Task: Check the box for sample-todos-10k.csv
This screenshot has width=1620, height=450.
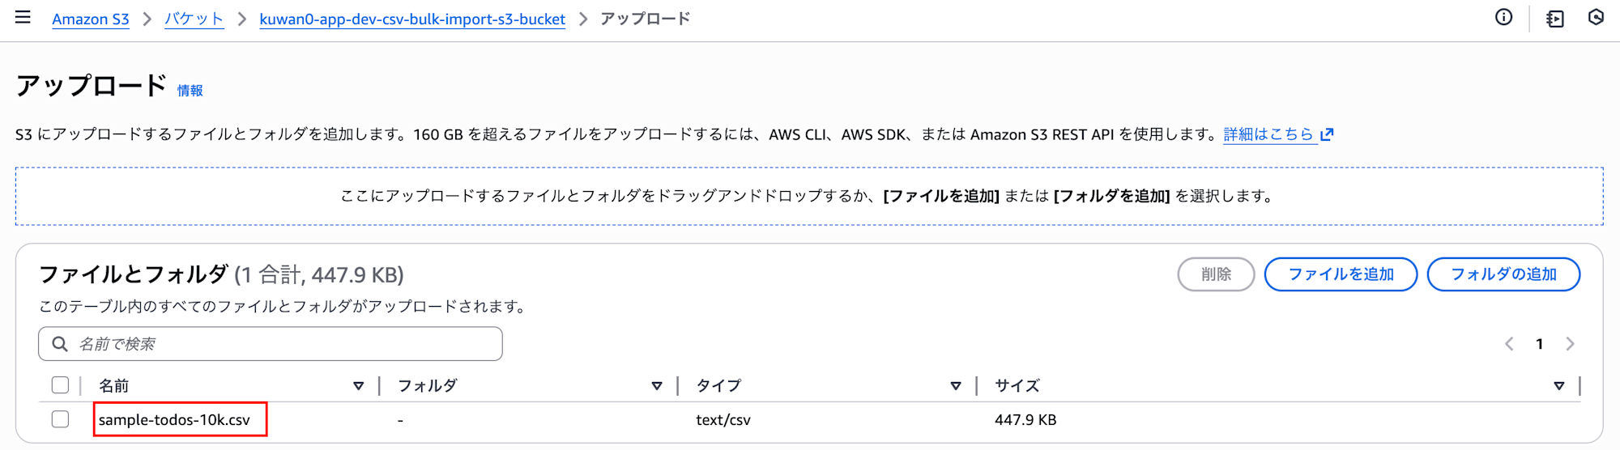Action: (60, 419)
